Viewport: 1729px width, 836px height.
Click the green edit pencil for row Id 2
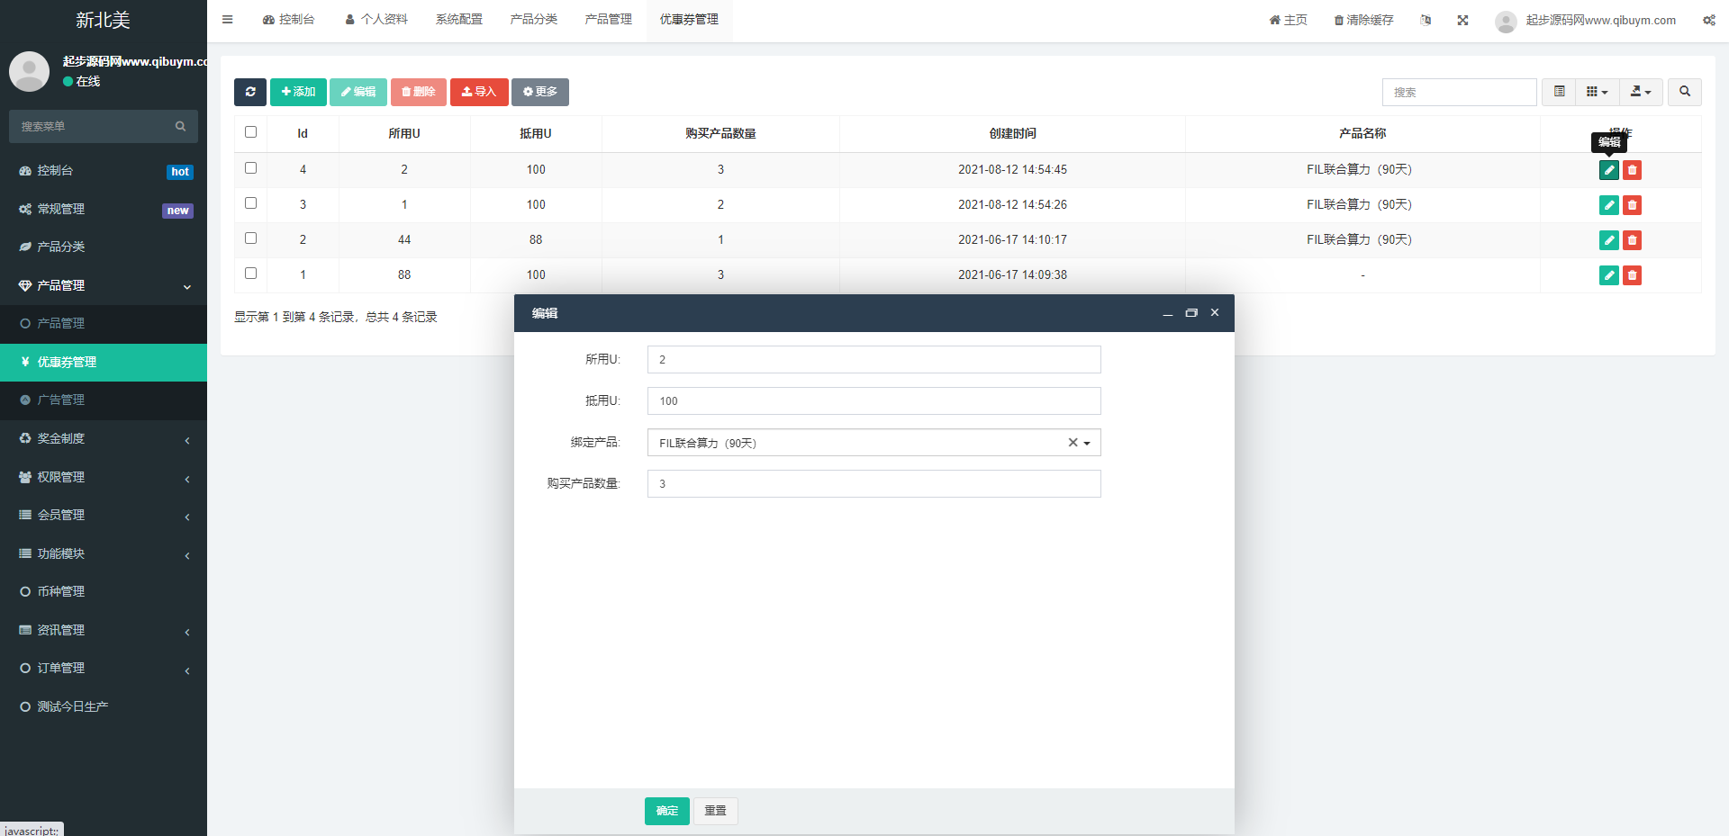pos(1608,240)
